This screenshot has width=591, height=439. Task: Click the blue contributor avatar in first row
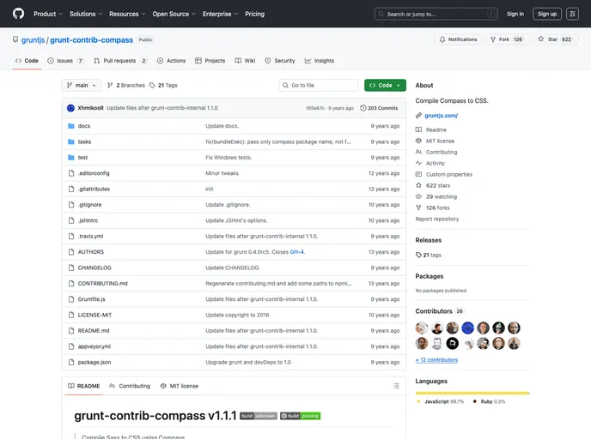468,328
